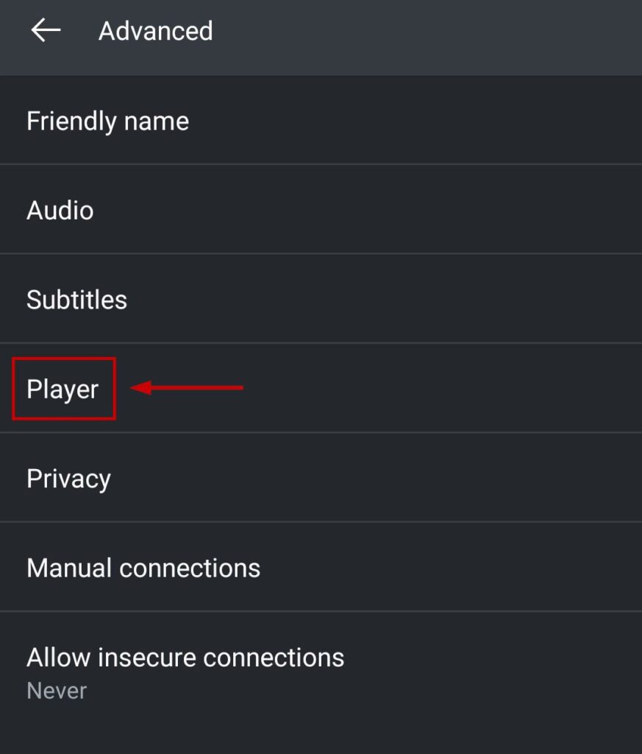Open the Privacy section
Screen dimensions: 642x754
coord(69,479)
